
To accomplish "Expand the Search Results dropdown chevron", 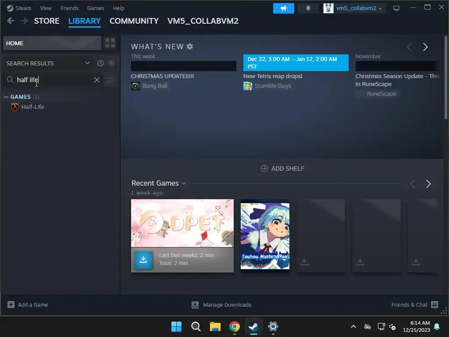I will 87,63.
